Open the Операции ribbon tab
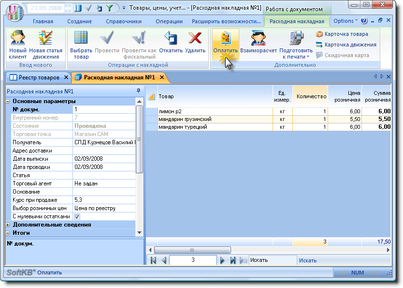The width and height of the screenshot is (403, 288). click(169, 21)
